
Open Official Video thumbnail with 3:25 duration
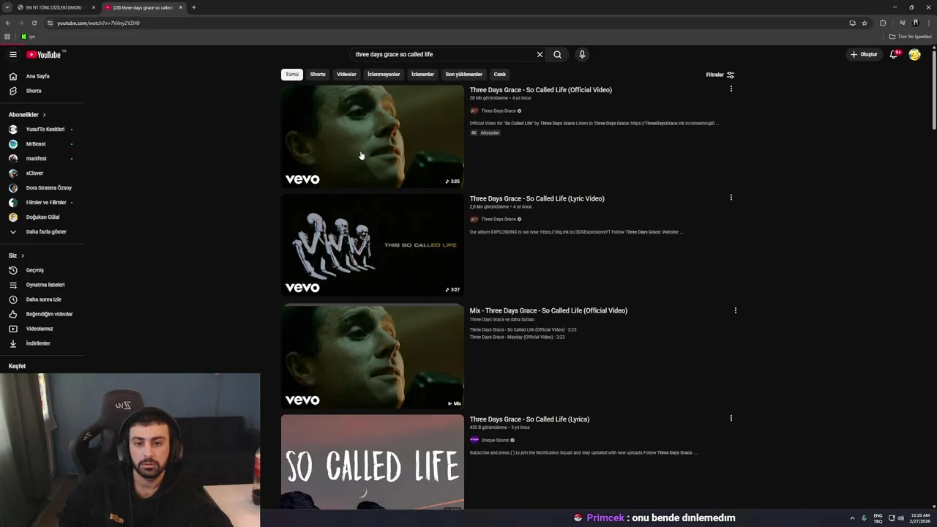coord(373,137)
